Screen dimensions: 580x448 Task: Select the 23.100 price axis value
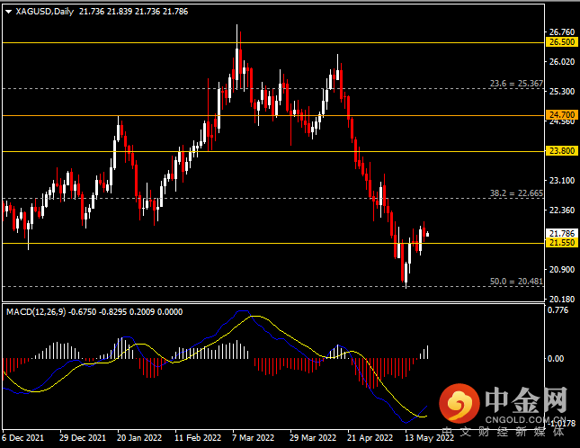point(562,181)
